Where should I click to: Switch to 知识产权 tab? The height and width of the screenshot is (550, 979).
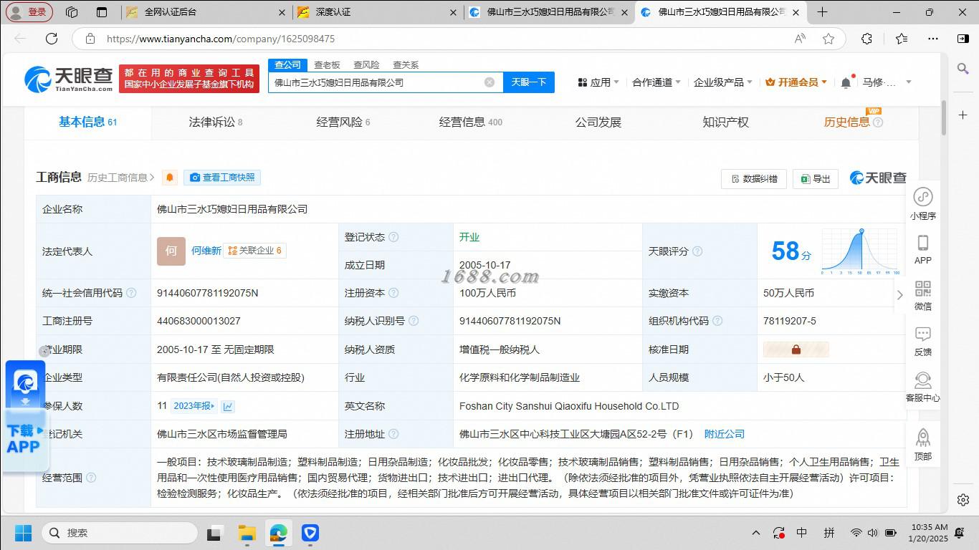(726, 122)
